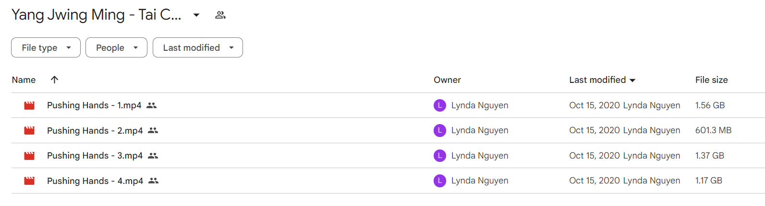This screenshot has height=206, width=765.
Task: Click the shared folder people icon by title
Action: (x=220, y=15)
